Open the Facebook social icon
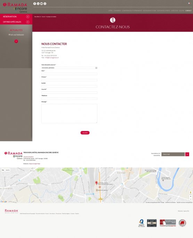 [35, 3]
